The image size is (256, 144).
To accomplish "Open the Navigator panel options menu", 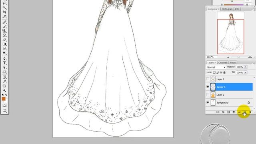I will 254,10.
